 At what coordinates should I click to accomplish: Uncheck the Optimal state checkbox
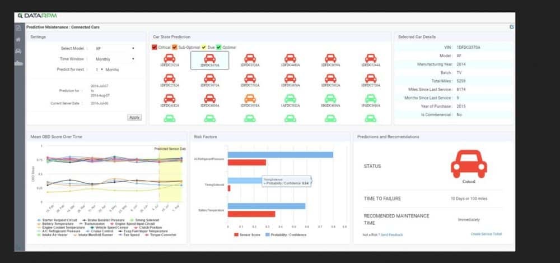219,48
